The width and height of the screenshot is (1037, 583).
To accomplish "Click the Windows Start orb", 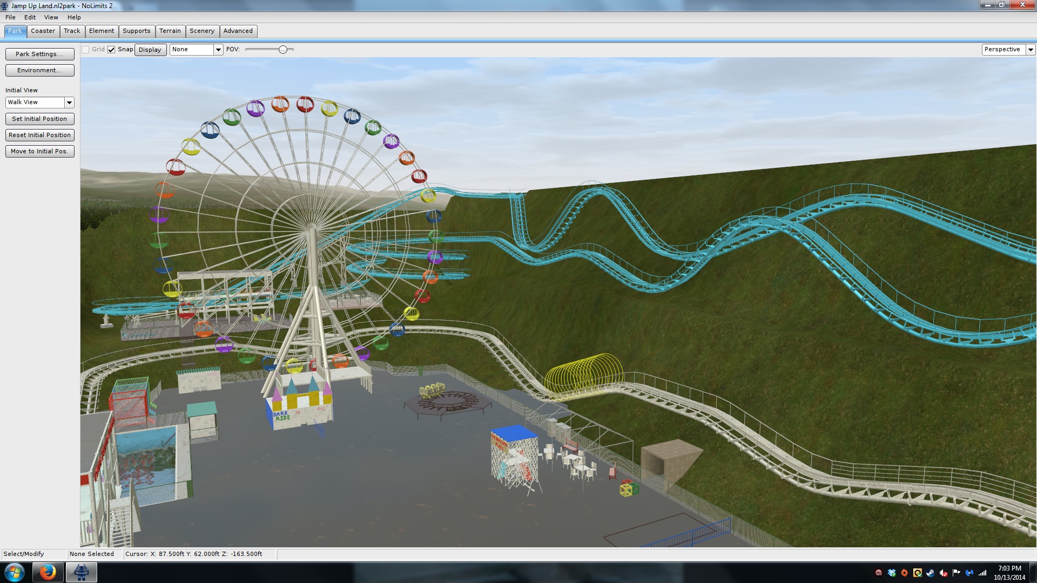I will coord(15,572).
